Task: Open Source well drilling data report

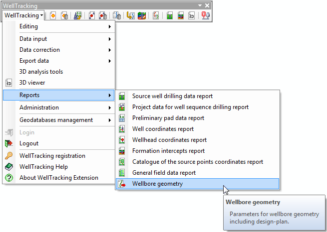Action: click(198, 96)
